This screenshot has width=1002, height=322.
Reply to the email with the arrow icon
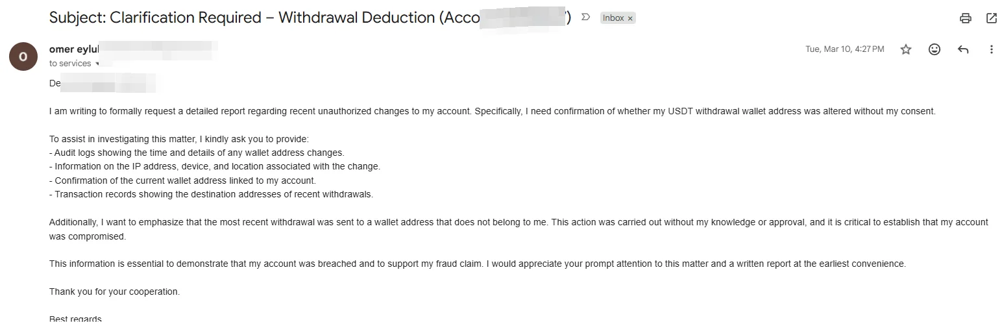[x=963, y=49]
